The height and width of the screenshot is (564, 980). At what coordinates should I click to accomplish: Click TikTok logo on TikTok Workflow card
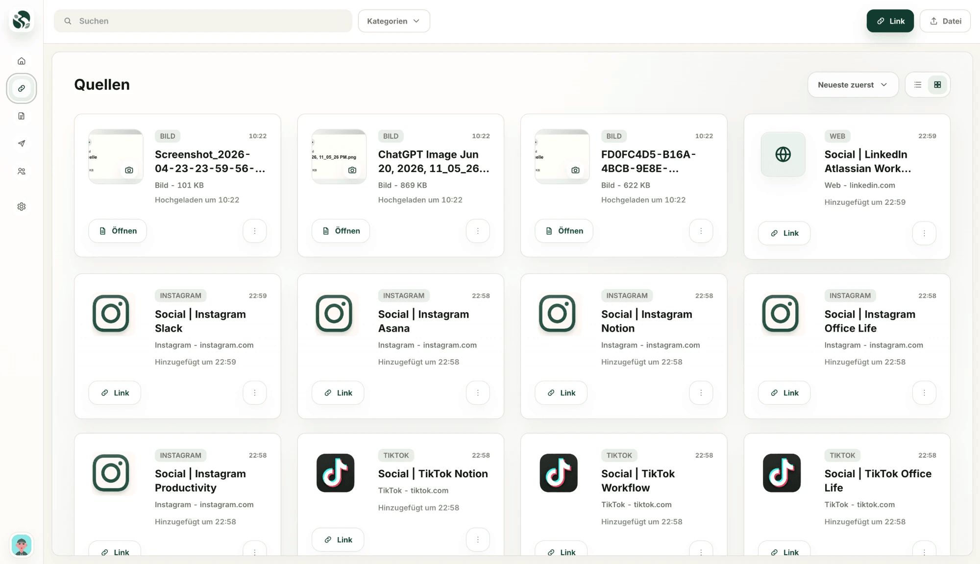(559, 473)
